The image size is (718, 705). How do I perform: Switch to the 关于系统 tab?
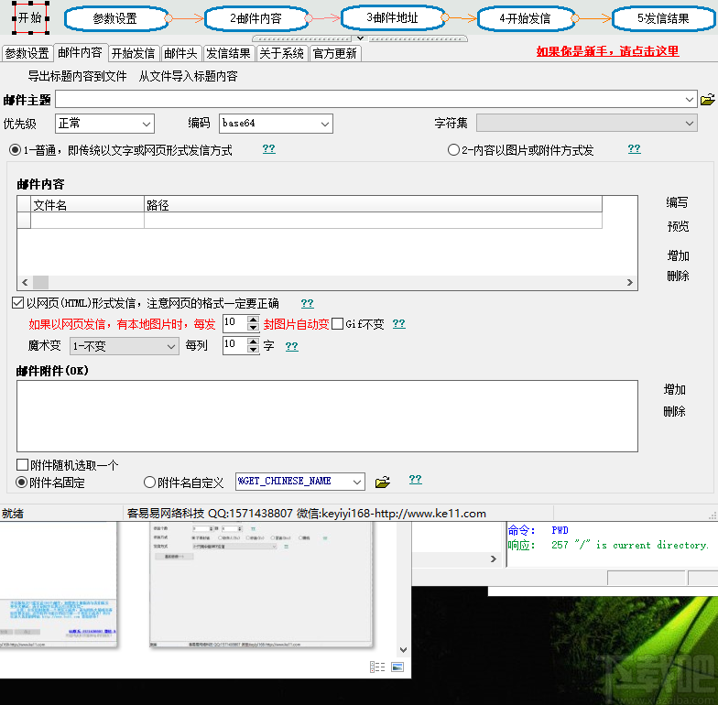point(282,53)
